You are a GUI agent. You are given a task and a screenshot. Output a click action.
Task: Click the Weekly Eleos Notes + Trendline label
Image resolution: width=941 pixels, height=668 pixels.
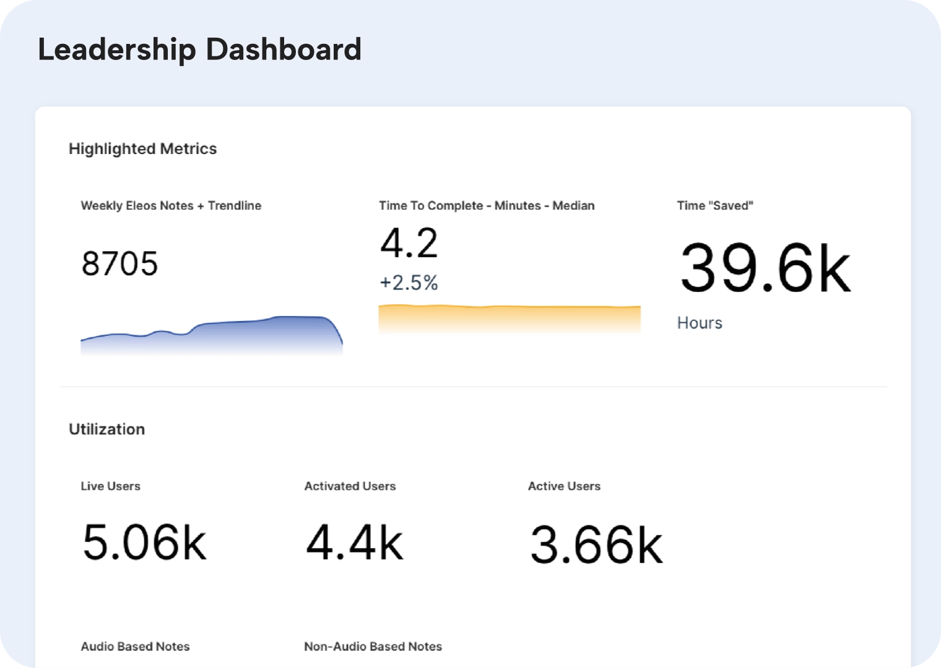click(171, 206)
